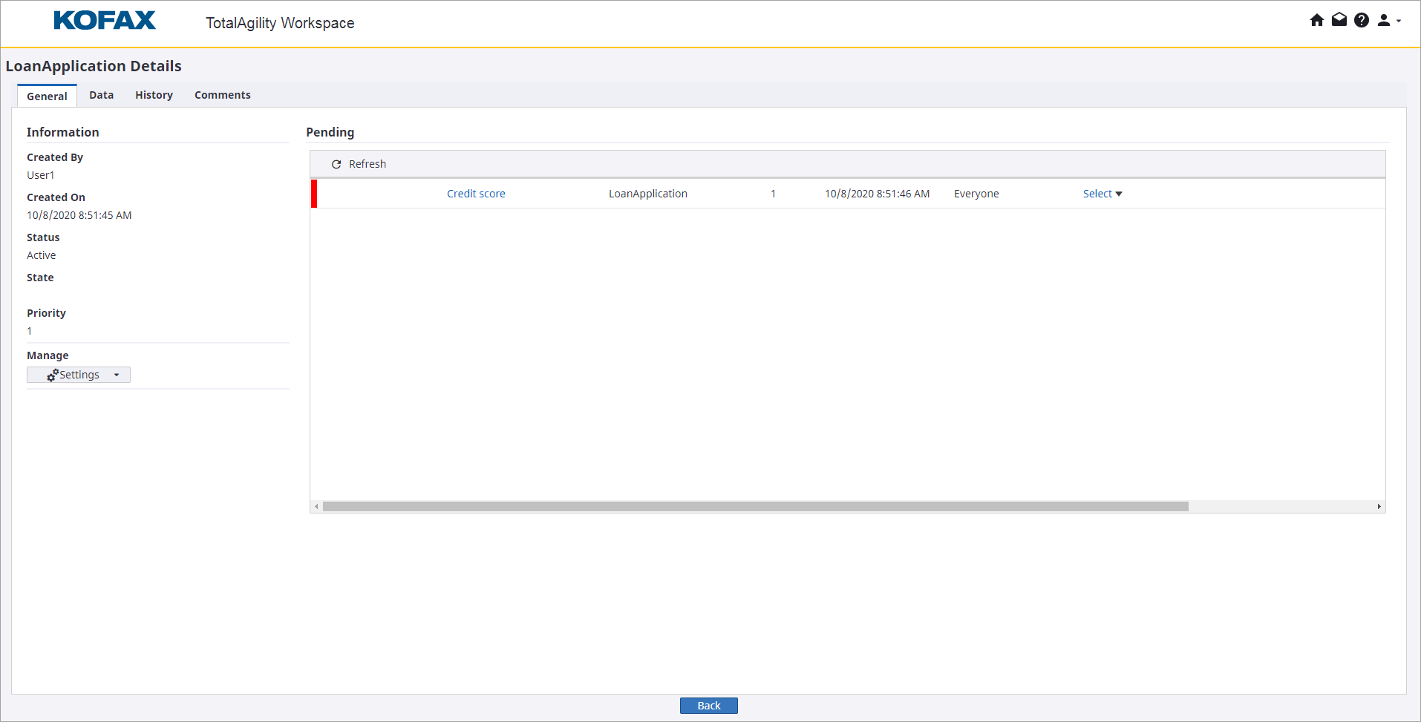The width and height of the screenshot is (1421, 722).
Task: Click the red priority indicator bar
Action: pos(314,194)
